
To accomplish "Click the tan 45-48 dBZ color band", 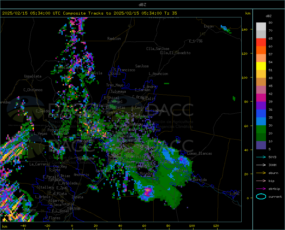I will [x=261, y=82].
